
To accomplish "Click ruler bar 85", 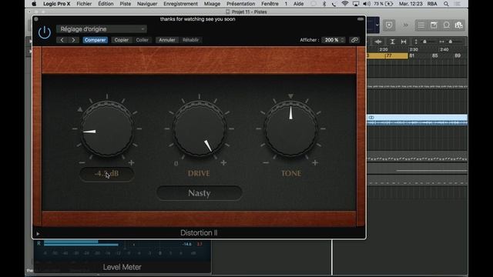I will [434, 55].
